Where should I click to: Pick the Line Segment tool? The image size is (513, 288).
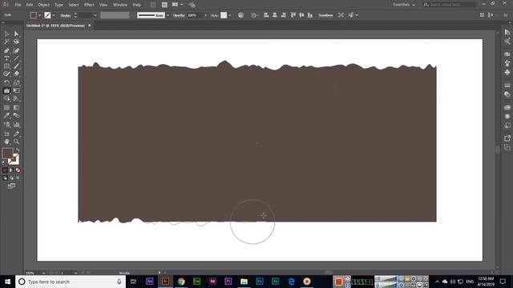[16, 58]
